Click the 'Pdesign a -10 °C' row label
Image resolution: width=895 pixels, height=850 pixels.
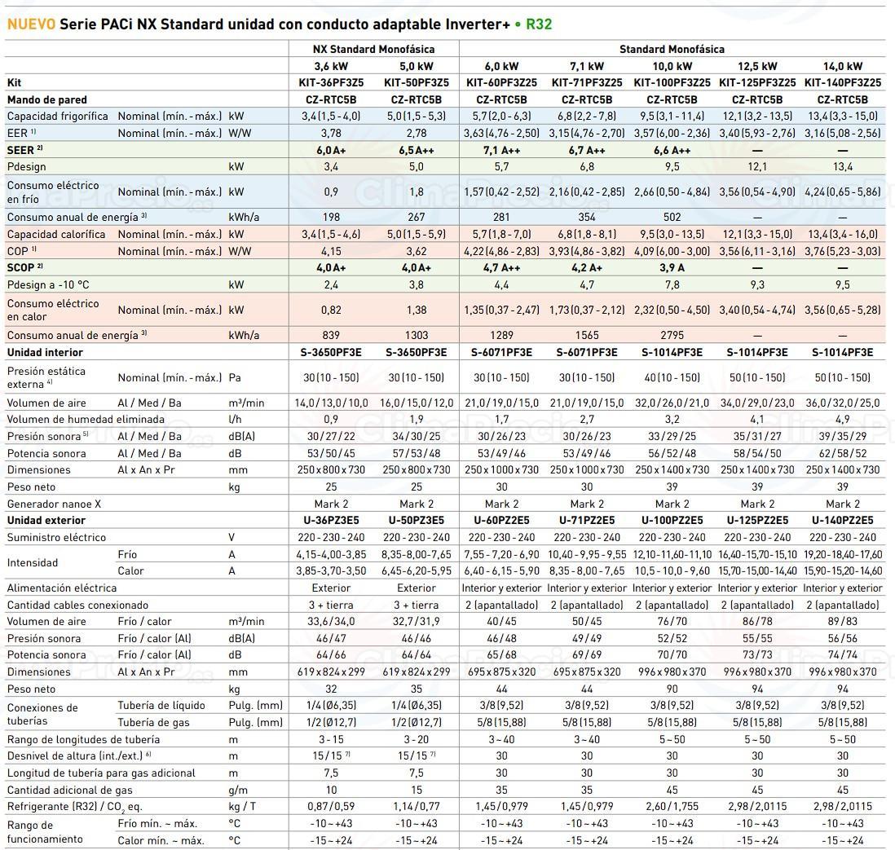pyautogui.click(x=48, y=285)
